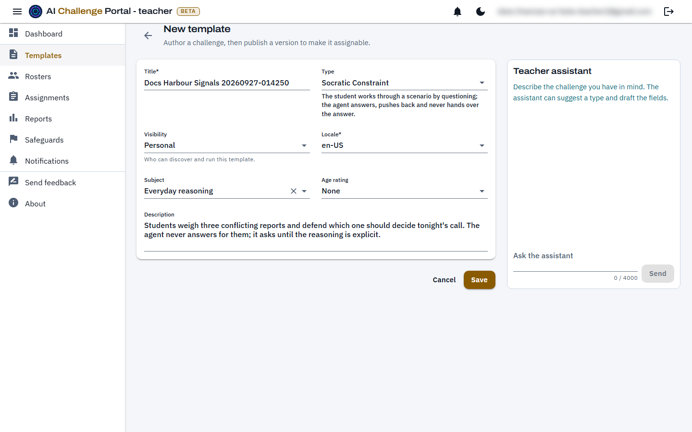Click the 'New template' page heading
This screenshot has width=692, height=432.
pos(197,29)
